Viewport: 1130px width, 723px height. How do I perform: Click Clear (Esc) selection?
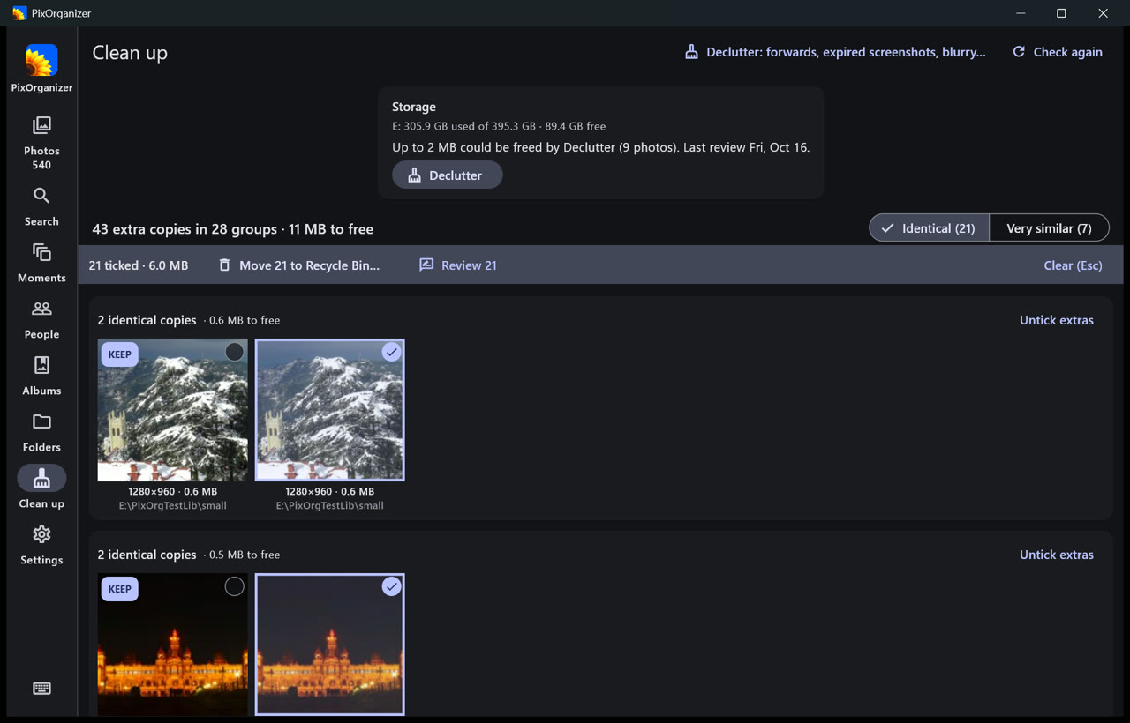click(1073, 265)
